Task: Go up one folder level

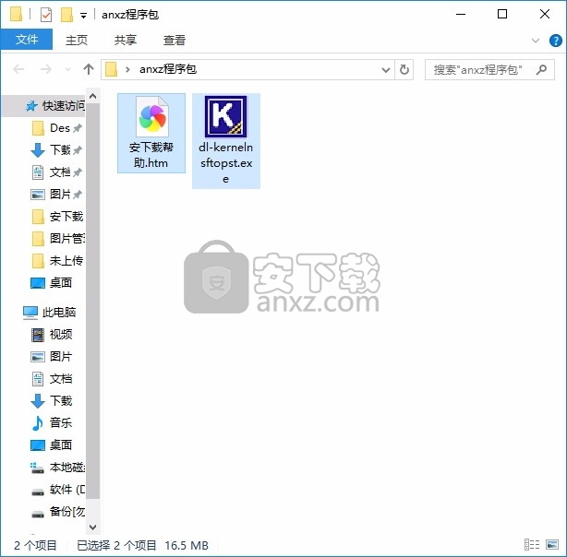Action: 89,69
